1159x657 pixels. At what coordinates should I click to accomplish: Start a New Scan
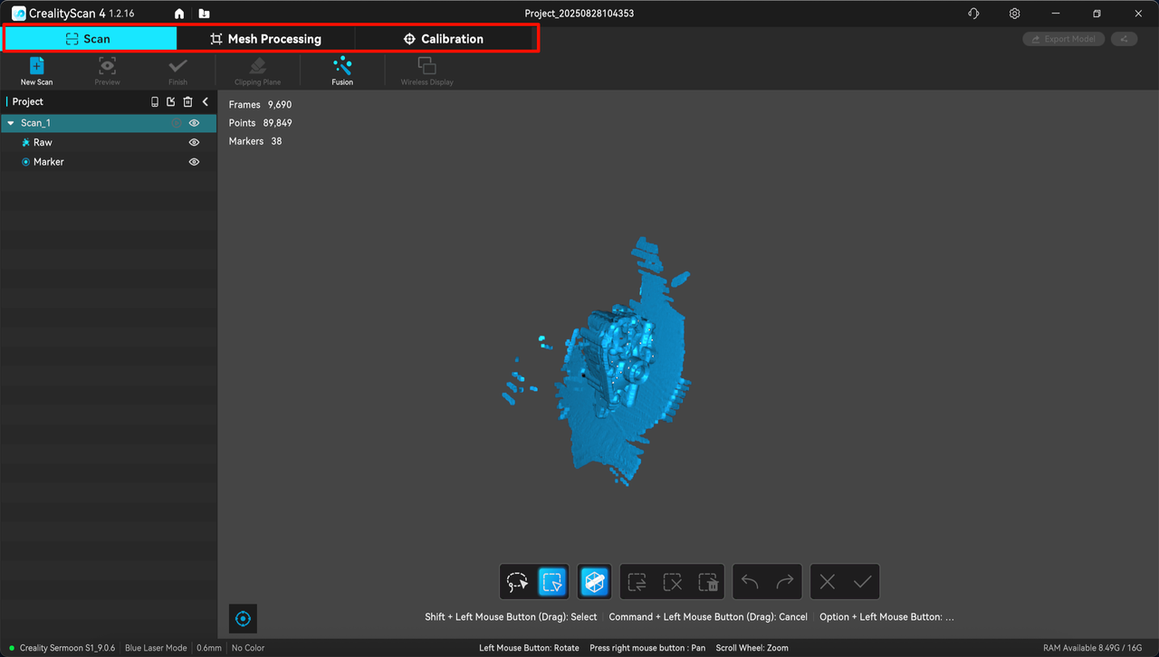(36, 70)
